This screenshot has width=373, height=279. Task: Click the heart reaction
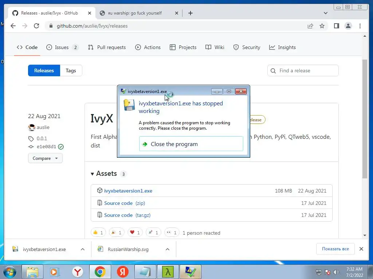point(135,232)
